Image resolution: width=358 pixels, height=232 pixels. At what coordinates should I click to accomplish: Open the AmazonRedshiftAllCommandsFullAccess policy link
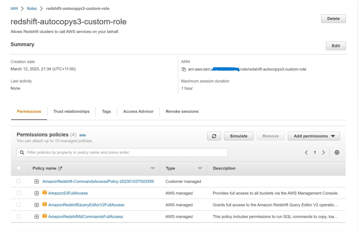[x=85, y=217]
